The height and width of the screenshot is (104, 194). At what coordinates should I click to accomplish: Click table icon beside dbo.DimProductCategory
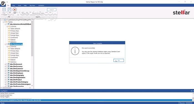(x=9, y=82)
